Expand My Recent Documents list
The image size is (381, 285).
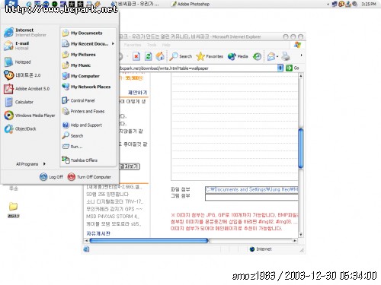(88, 44)
